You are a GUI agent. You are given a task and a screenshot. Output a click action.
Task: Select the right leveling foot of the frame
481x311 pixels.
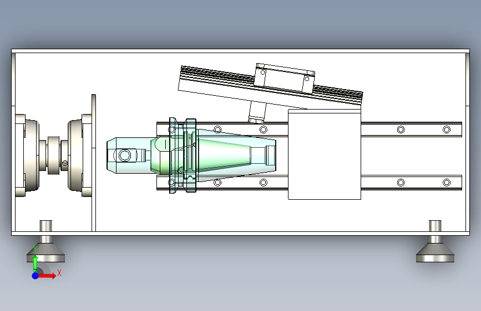click(435, 241)
